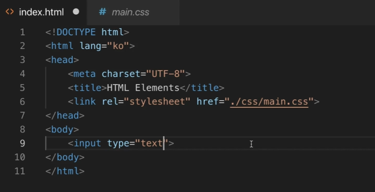The width and height of the screenshot is (375, 192).
Task: Select line number 4 in the gutter
Action: click(x=23, y=74)
